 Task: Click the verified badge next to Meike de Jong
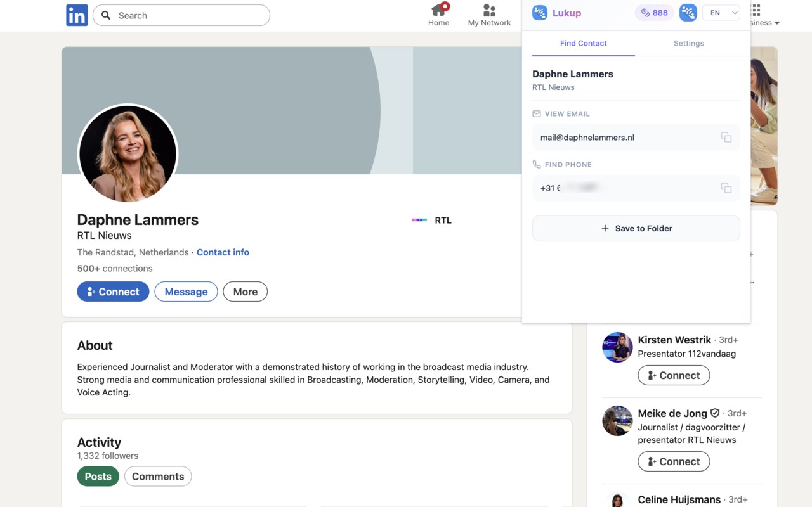[715, 413]
